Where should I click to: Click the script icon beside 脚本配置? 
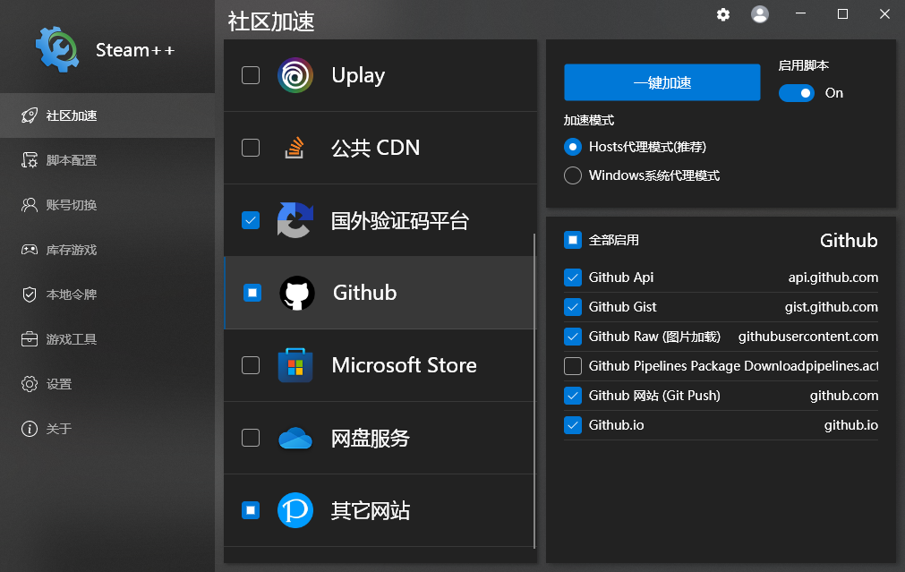point(30,160)
